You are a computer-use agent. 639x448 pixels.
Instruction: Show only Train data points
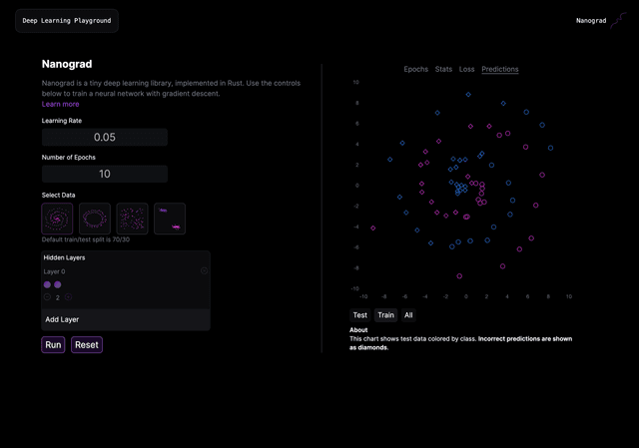385,315
